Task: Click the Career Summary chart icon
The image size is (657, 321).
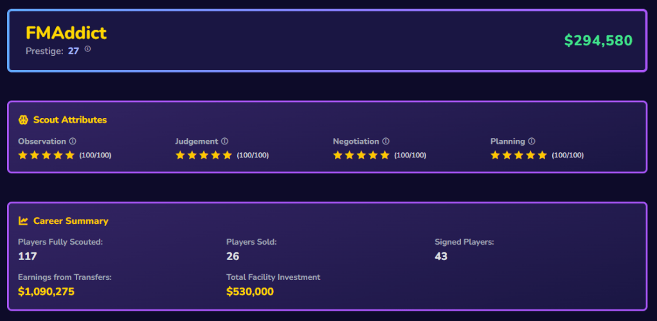Action: 24,221
